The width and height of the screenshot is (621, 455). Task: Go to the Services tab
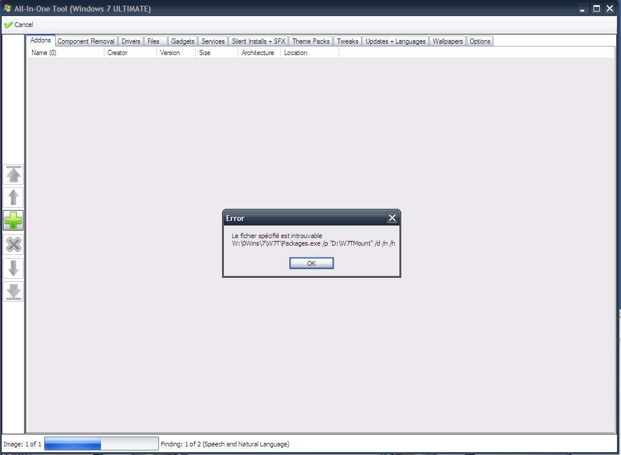tap(213, 41)
